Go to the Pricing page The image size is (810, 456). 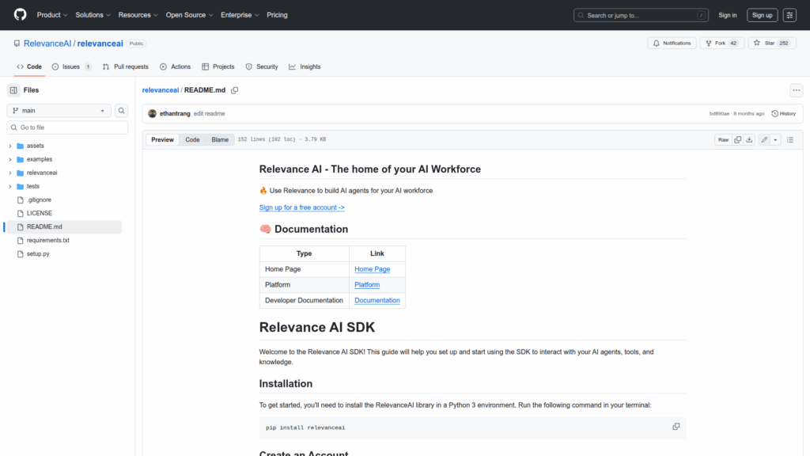point(277,15)
